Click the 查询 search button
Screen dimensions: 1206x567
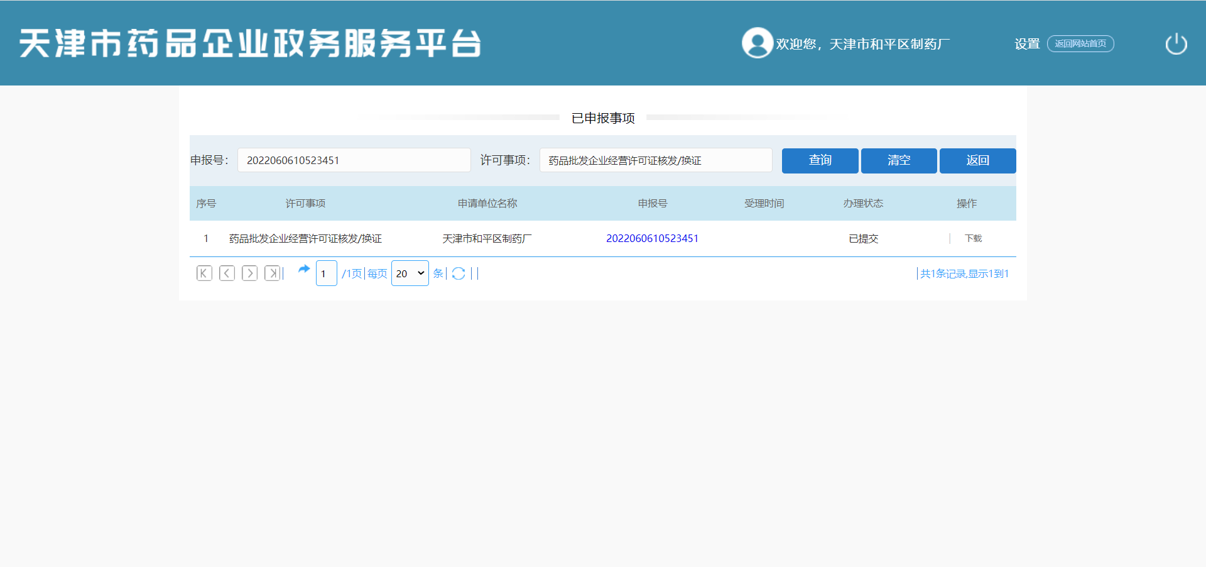coord(820,160)
